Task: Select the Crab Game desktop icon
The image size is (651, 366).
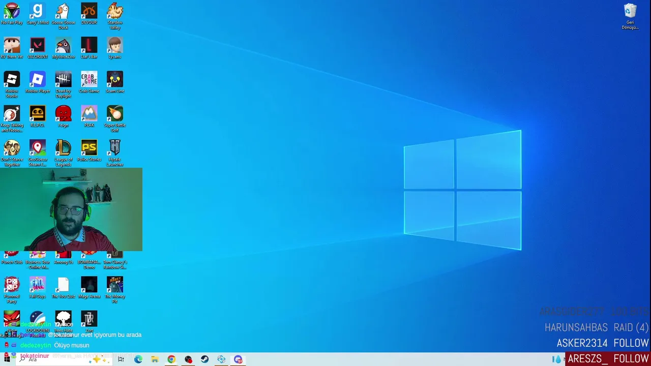Action: coord(89,82)
